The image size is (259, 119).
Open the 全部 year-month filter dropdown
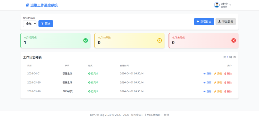[x=30, y=24]
